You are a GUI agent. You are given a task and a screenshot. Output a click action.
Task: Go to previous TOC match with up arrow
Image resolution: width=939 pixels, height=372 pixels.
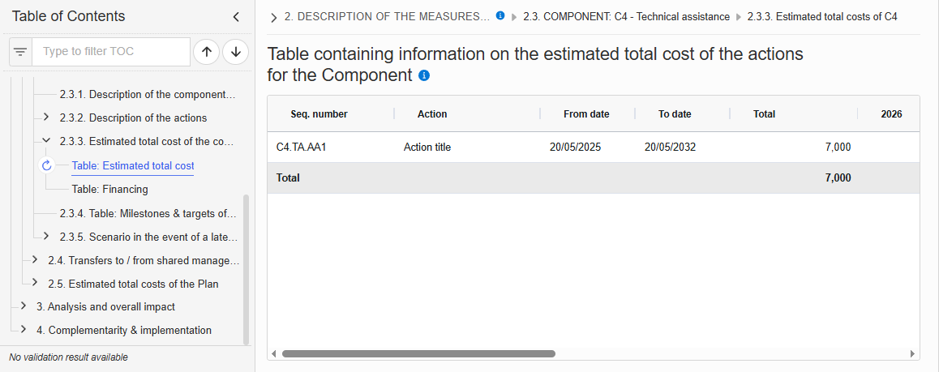[207, 52]
